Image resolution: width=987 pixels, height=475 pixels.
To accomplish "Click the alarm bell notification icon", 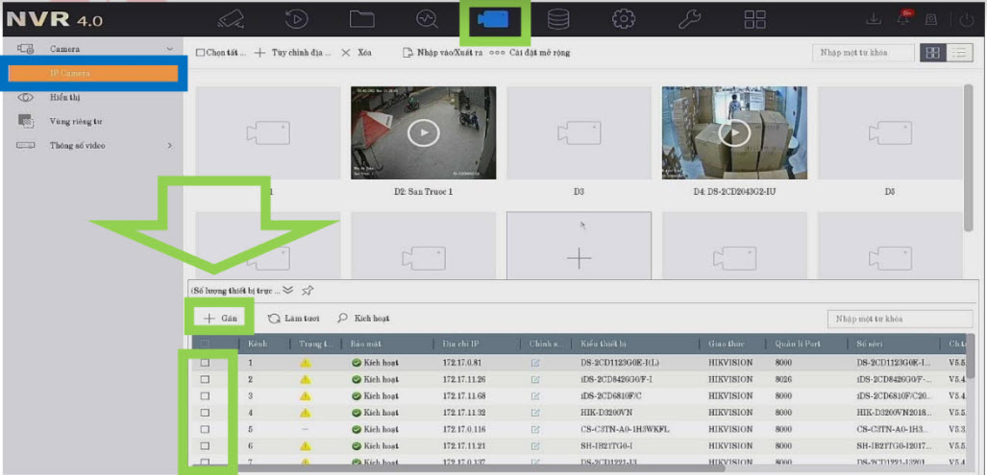I will (x=903, y=18).
